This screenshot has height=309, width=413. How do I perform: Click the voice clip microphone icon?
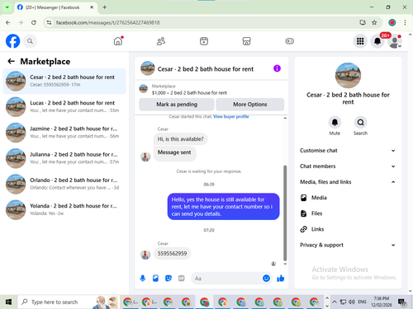click(143, 279)
